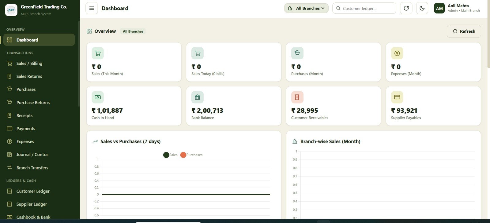Screen dimensions: 490x223
Task: Click the ₹ 28,995 Customer Receivables value
Action: (305, 111)
